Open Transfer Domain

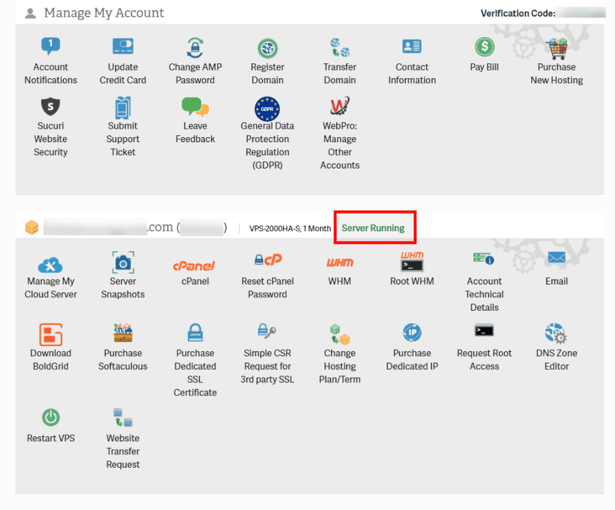pos(340,47)
